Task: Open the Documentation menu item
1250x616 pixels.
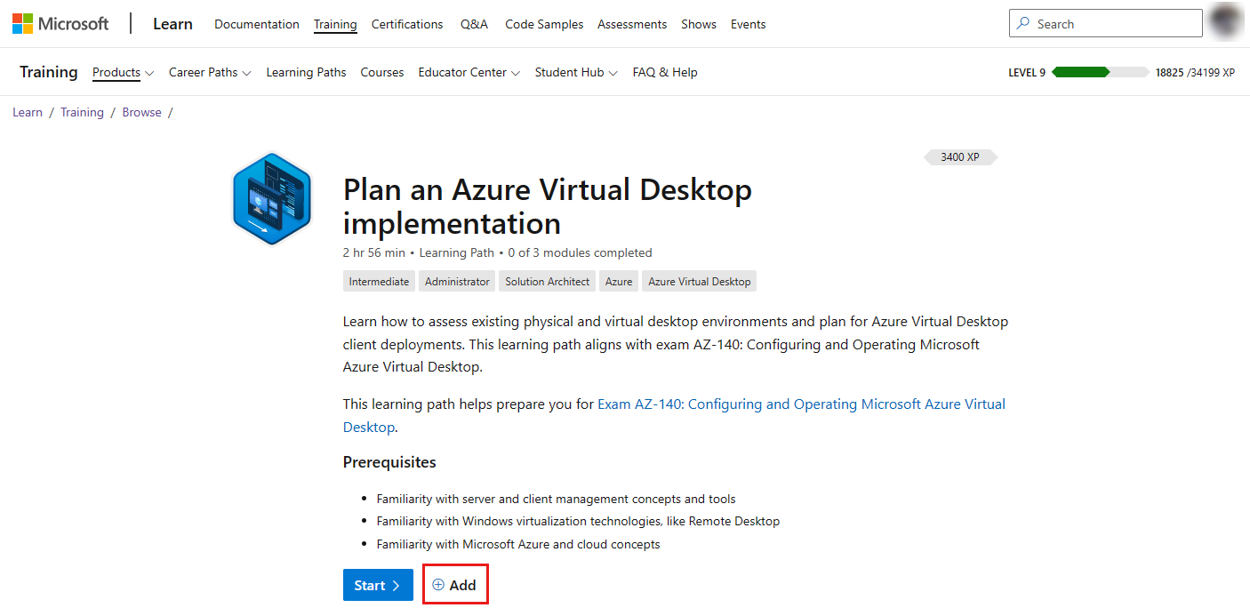Action: click(x=257, y=24)
